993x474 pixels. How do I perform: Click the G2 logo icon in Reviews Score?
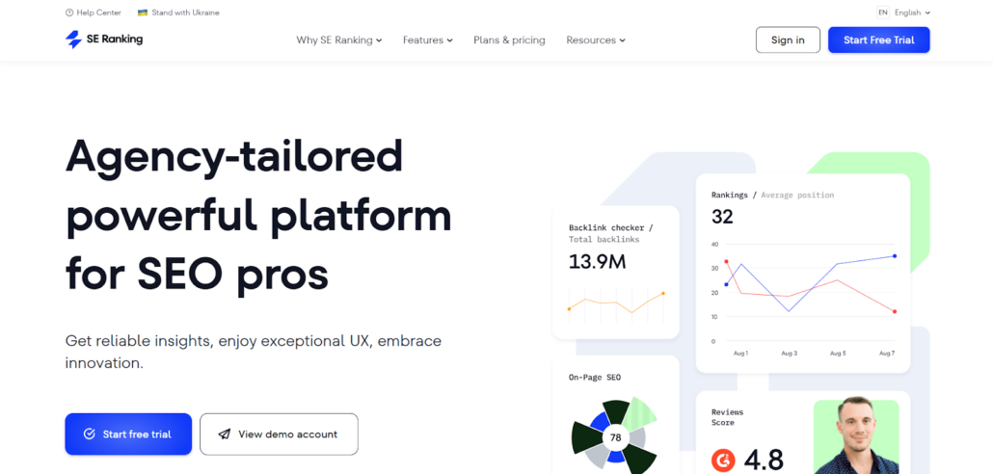pyautogui.click(x=723, y=460)
